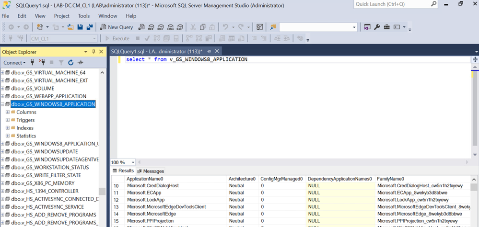The height and width of the screenshot is (227, 479).
Task: Pin the SQLQuery1.sql tab
Action: coord(209,51)
